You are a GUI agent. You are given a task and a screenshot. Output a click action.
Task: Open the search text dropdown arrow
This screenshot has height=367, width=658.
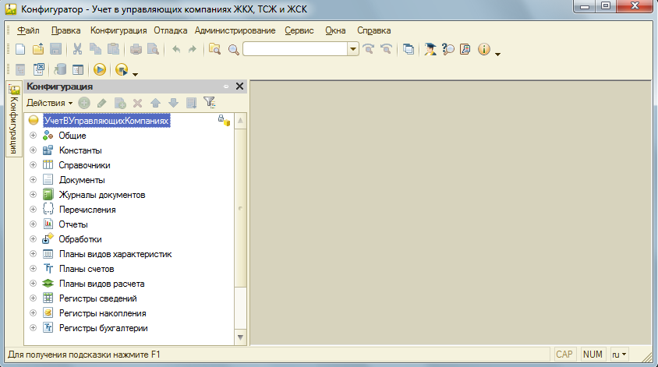[353, 49]
